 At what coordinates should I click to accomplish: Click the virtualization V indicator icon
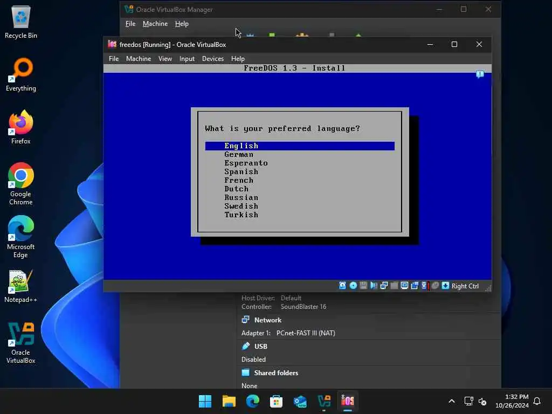click(x=425, y=286)
